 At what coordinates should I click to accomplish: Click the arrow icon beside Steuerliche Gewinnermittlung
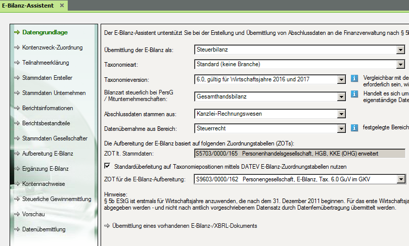click(x=17, y=199)
